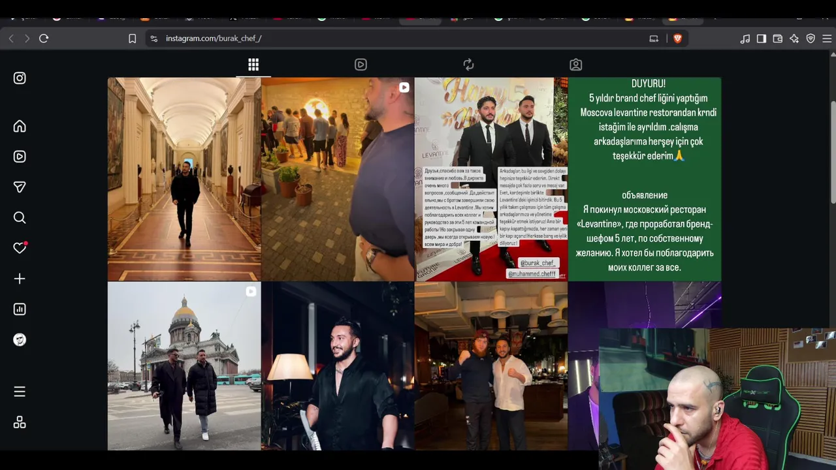The image size is (836, 470).
Task: Open the man beside the lamp post
Action: [x=338, y=366]
